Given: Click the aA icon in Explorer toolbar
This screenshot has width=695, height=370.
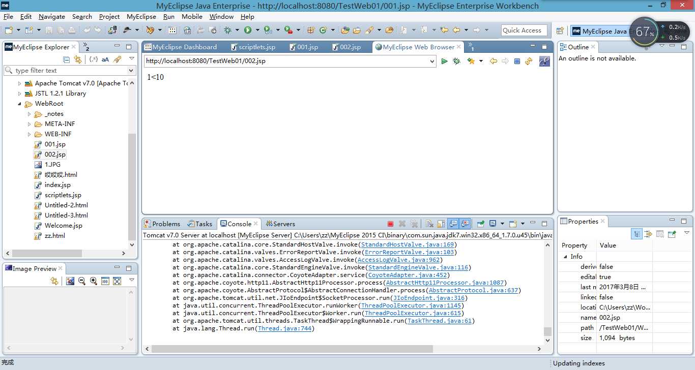Looking at the screenshot, I should point(105,59).
